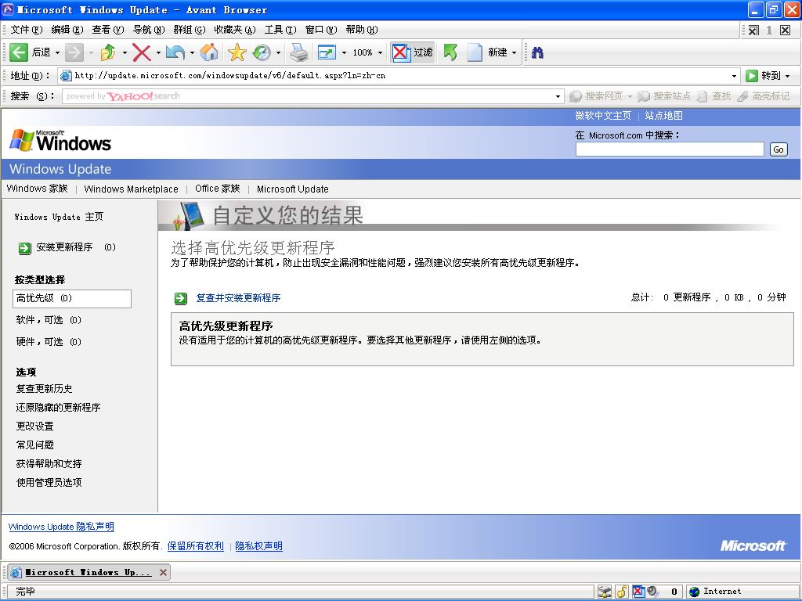Open 复查更新历史 option
802x601 pixels.
[44, 389]
